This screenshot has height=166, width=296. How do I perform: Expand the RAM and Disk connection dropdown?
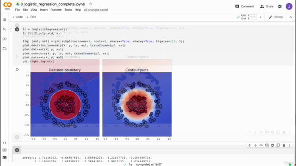(260, 17)
